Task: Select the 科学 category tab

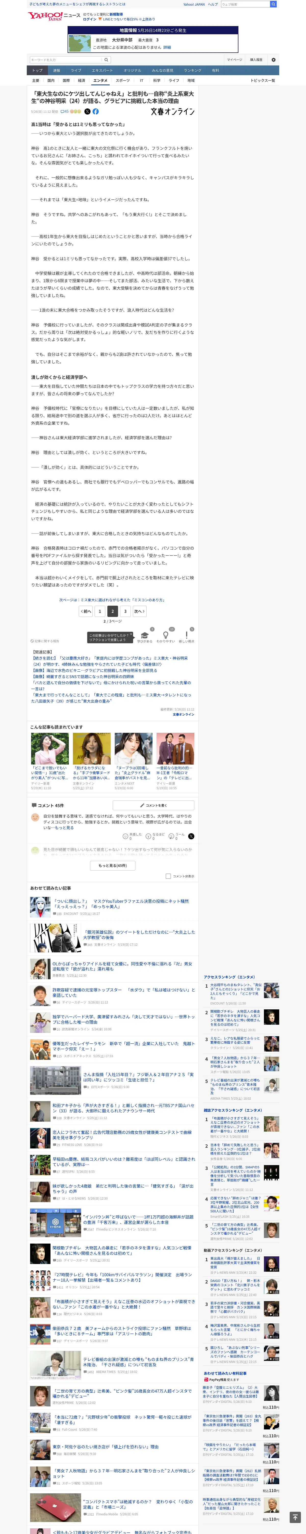Action: (157, 80)
